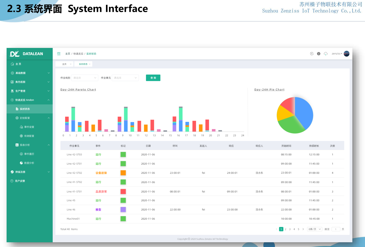Expand the 持续改善 menu chevron
The height and width of the screenshot is (247, 365).
[x=48, y=172]
